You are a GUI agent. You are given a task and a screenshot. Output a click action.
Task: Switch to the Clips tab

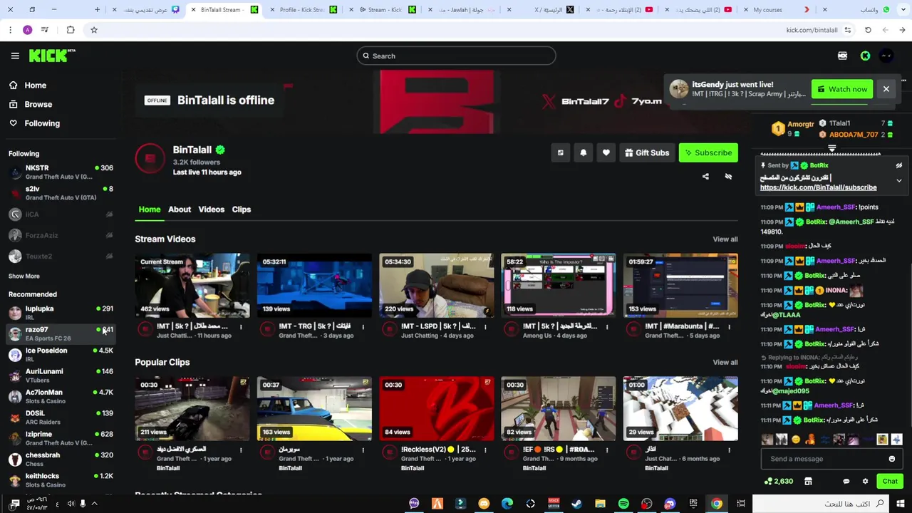[242, 209]
